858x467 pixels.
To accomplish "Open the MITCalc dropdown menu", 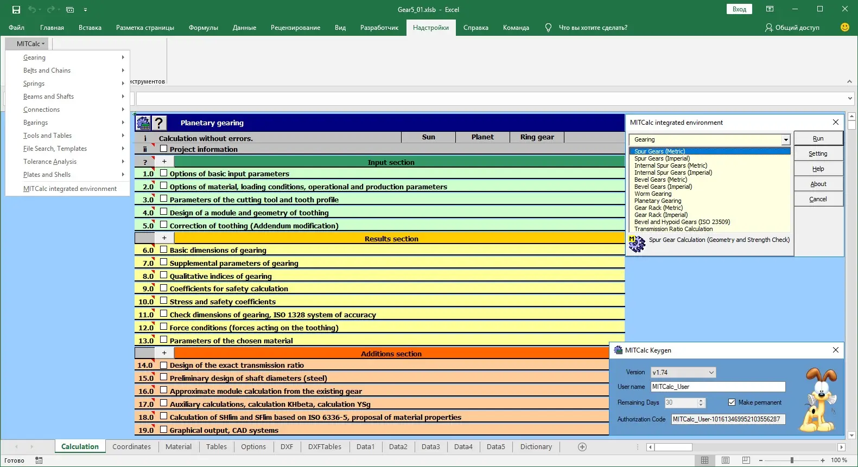I will [x=27, y=44].
